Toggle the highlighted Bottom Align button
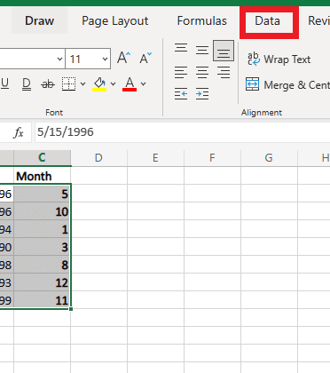 224,51
